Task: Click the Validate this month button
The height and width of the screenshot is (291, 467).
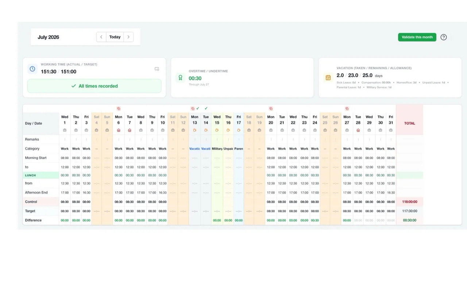Action: point(417,37)
